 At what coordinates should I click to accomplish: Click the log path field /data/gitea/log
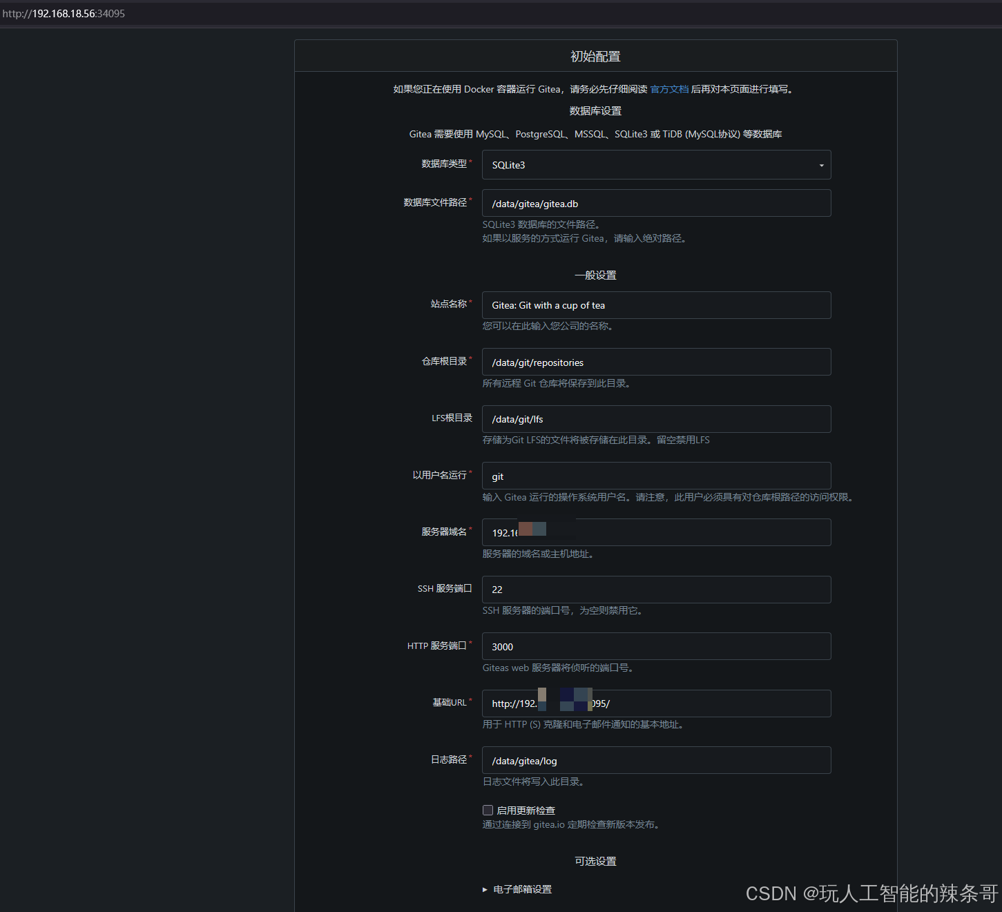click(656, 760)
